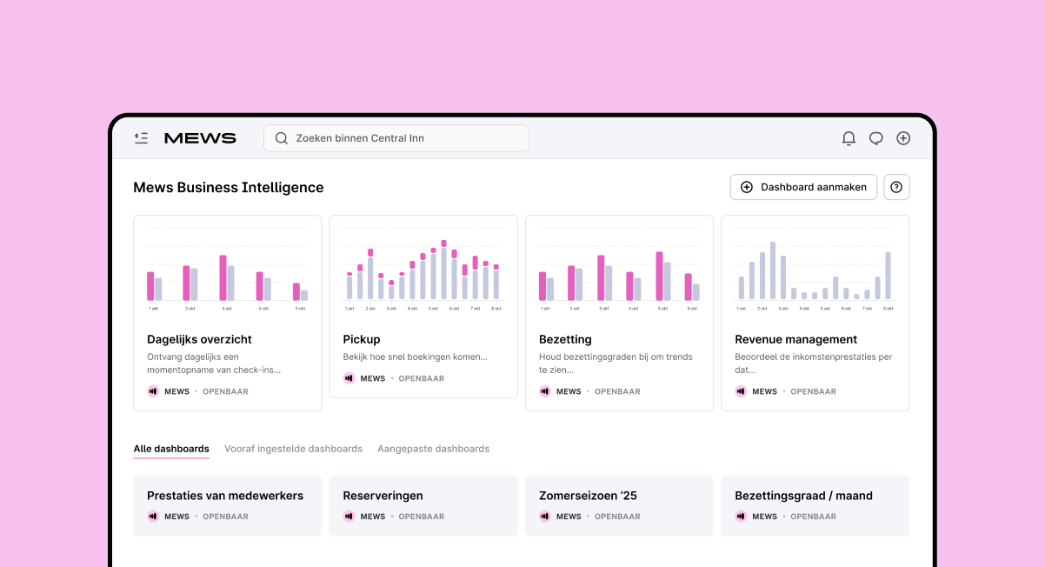Image resolution: width=1045 pixels, height=567 pixels.
Task: Click the MEWS logo
Action: point(200,138)
